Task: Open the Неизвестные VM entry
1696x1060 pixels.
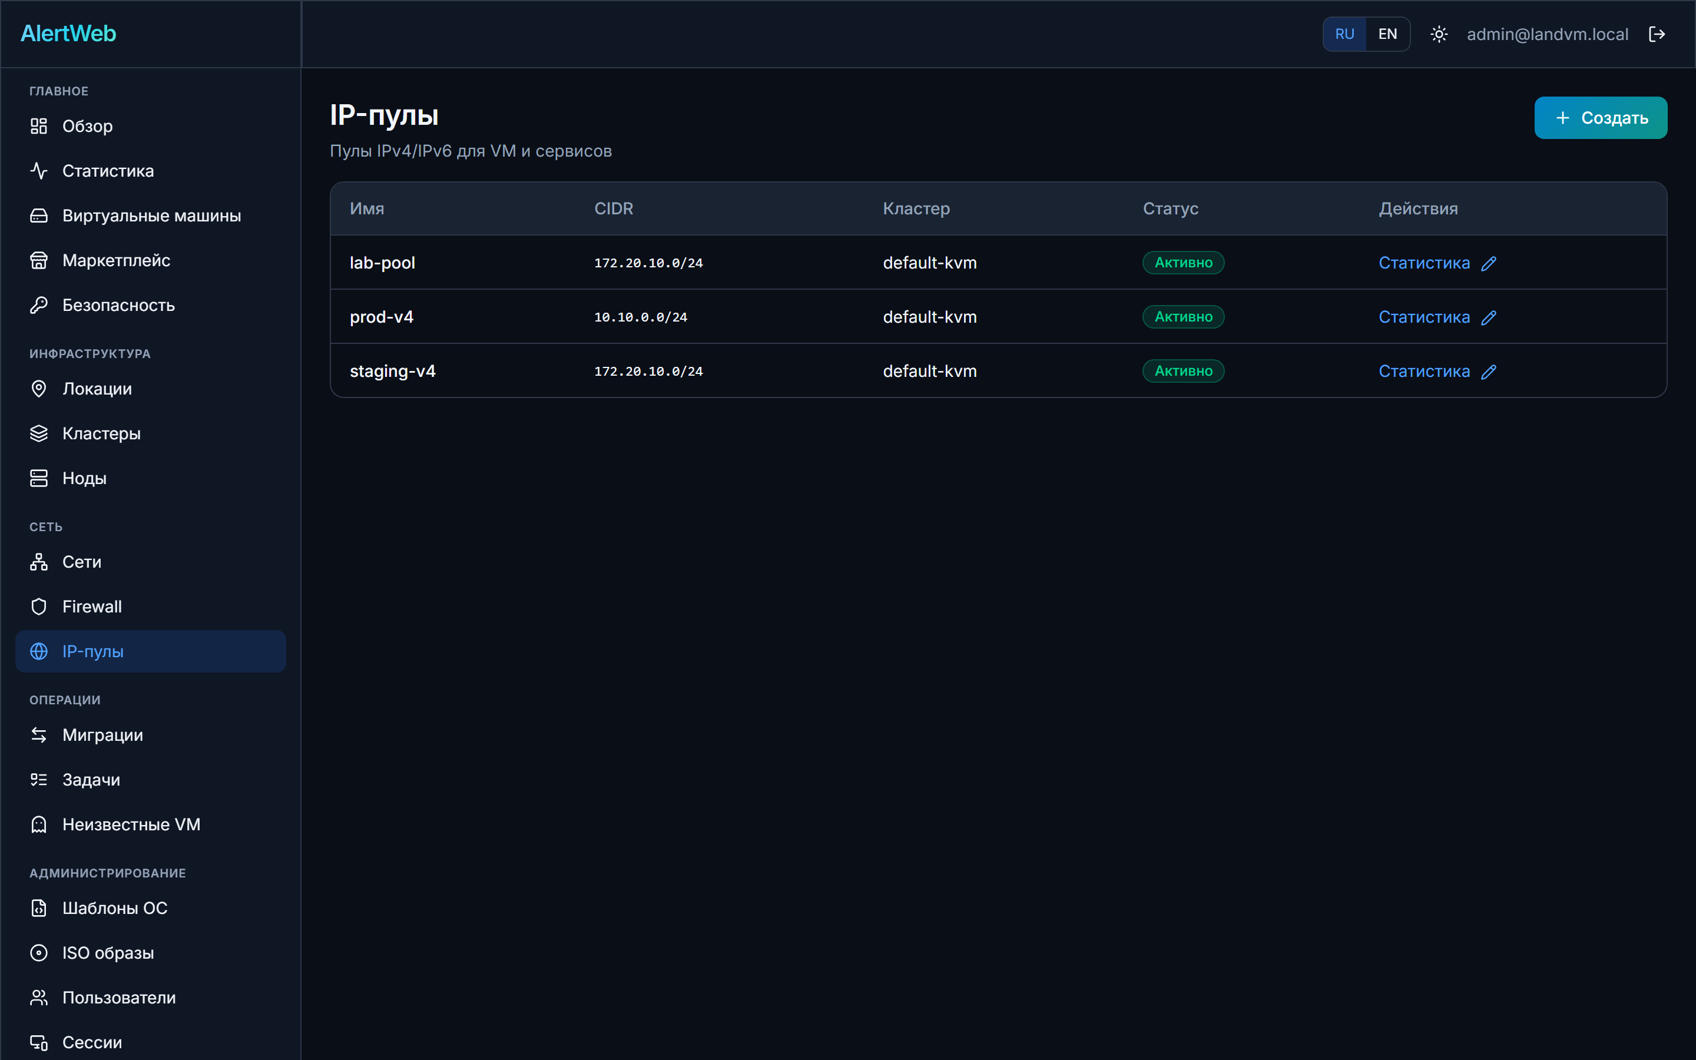Action: click(x=151, y=825)
